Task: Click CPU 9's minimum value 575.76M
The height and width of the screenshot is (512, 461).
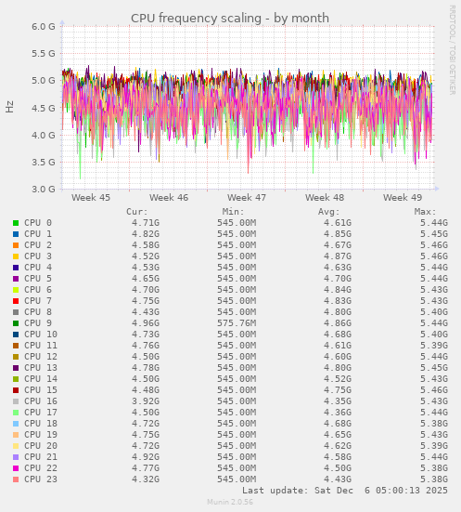Action: click(x=237, y=323)
